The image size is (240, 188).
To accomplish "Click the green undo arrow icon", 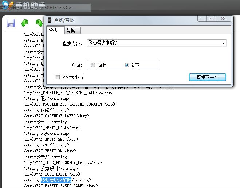I will (x=25, y=23).
